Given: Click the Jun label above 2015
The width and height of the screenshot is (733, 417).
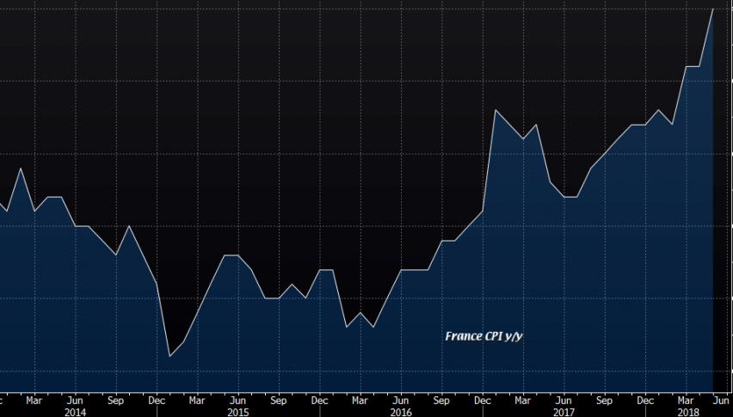Looking at the screenshot, I should point(238,401).
